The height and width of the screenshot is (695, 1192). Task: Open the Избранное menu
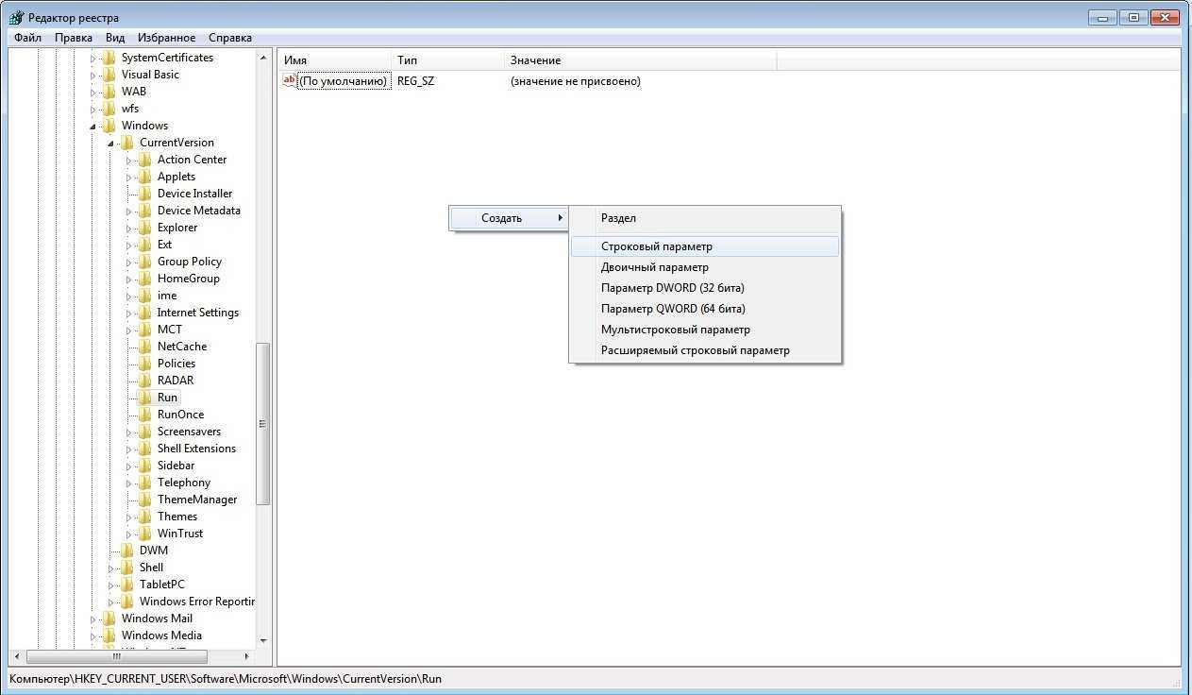pyautogui.click(x=166, y=38)
